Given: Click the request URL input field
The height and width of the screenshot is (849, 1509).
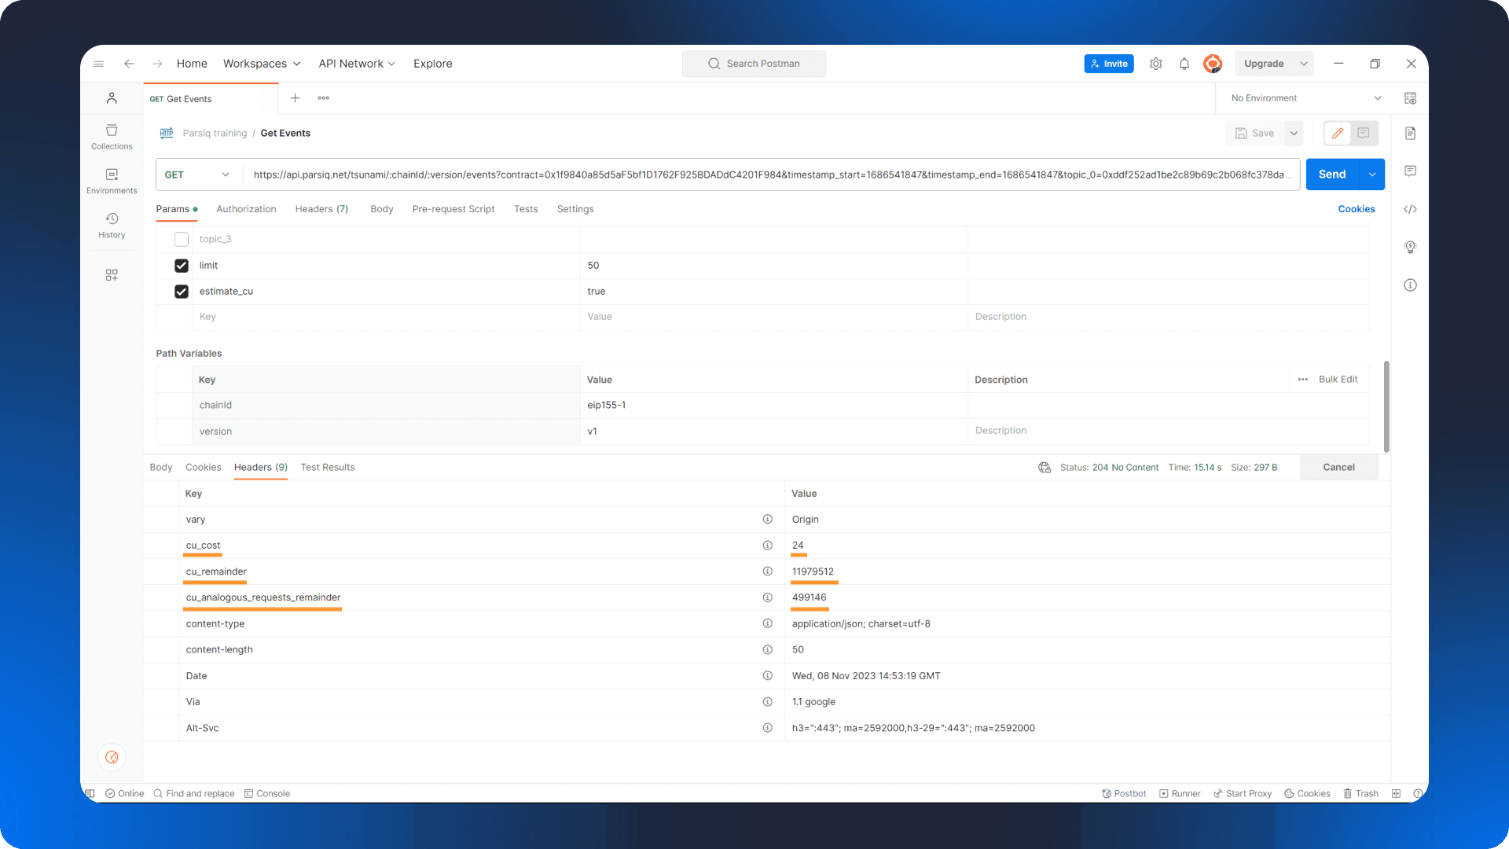Looking at the screenshot, I should 770,175.
